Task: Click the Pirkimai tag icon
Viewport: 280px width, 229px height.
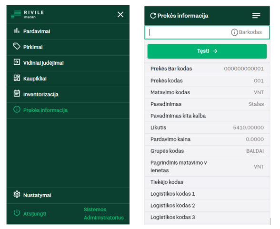Action: click(17, 46)
